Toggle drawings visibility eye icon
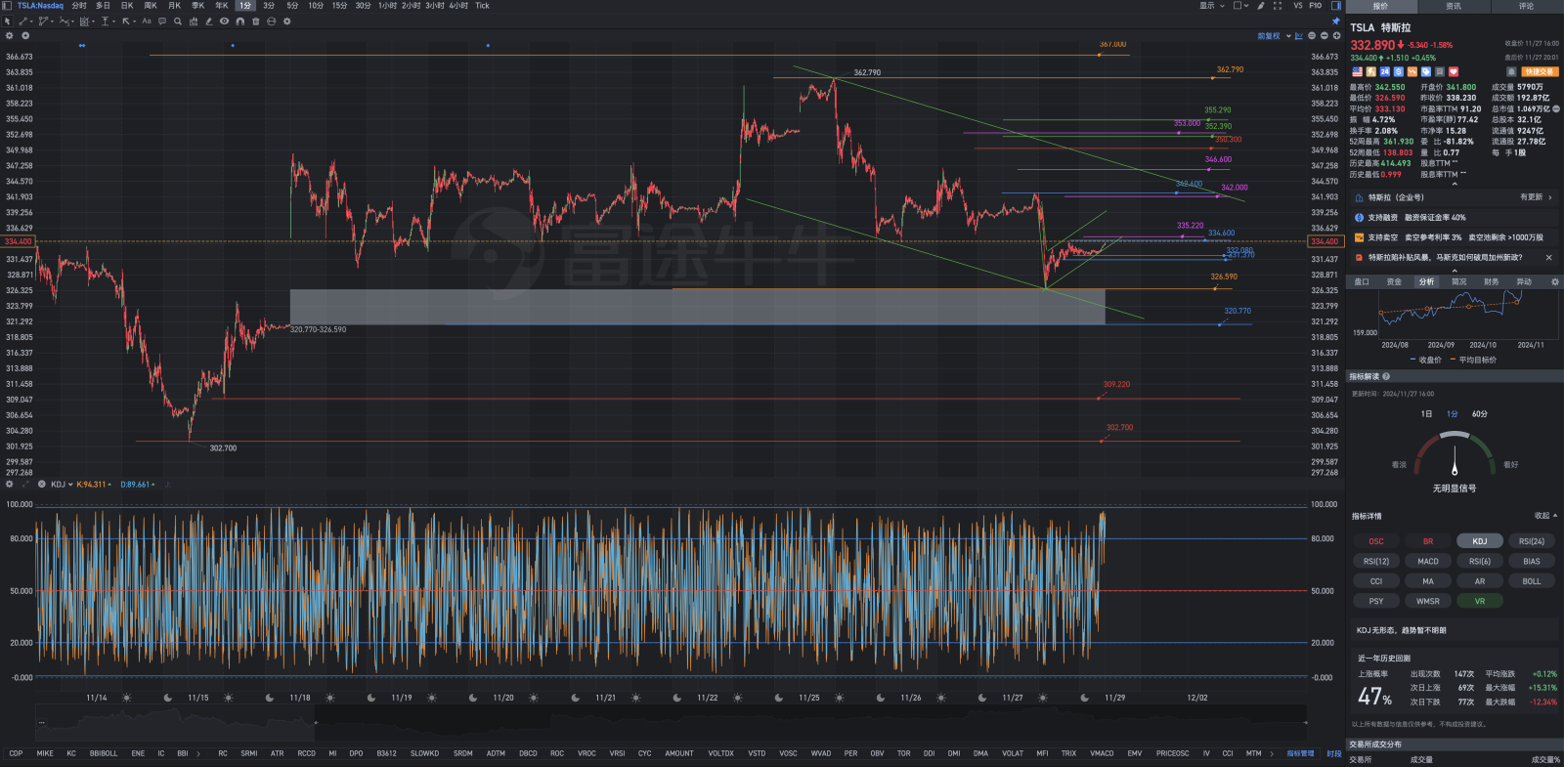Image resolution: width=1564 pixels, height=767 pixels. coord(224,21)
